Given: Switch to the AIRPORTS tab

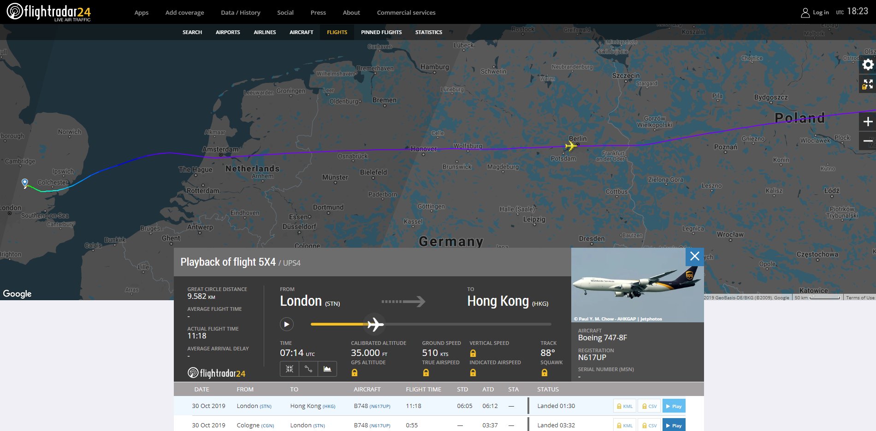Looking at the screenshot, I should click(228, 32).
